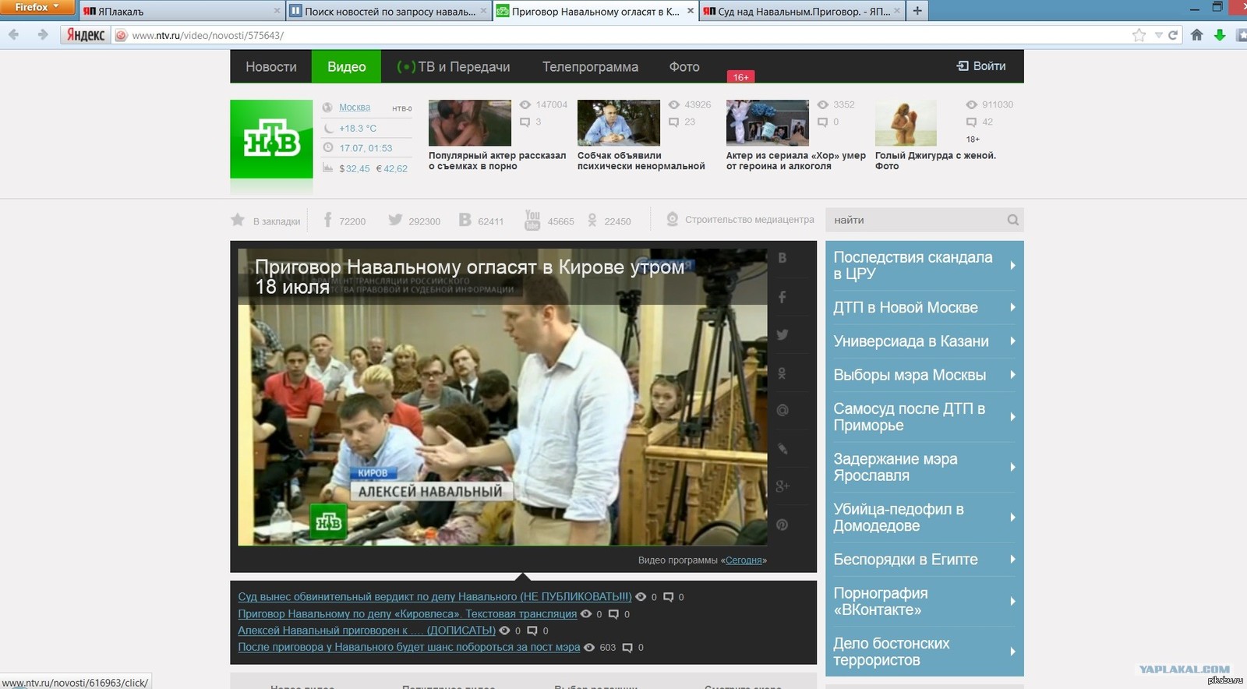Expand 'Выборы мэра Москвы' topic

tap(924, 375)
